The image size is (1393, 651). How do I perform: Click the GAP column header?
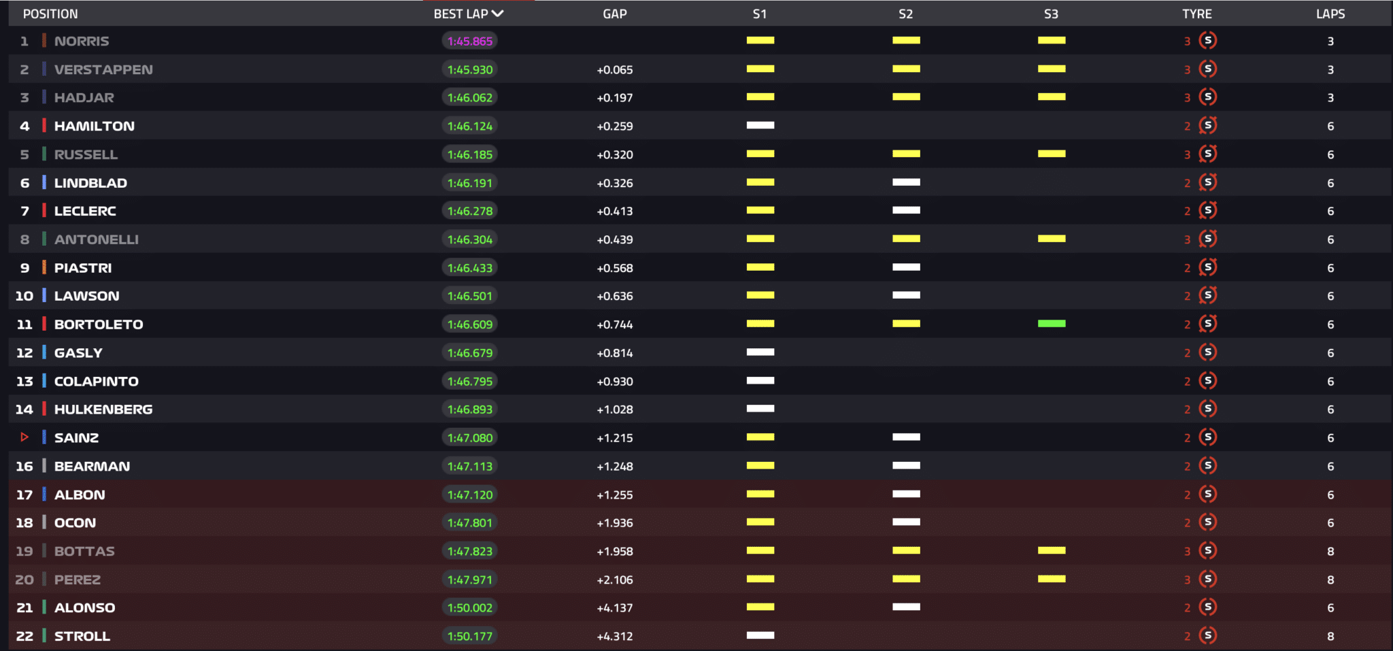(615, 14)
